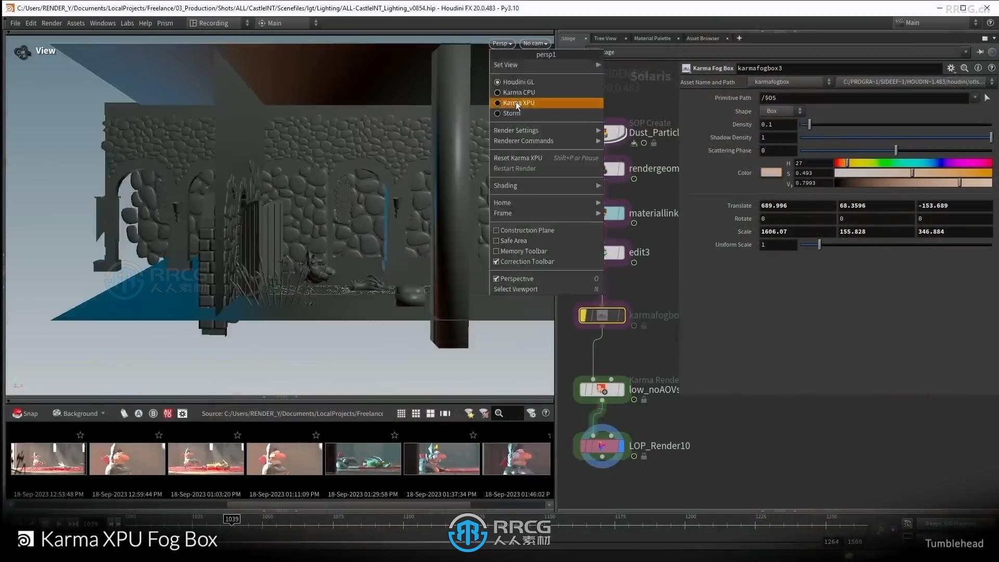Image resolution: width=999 pixels, height=562 pixels.
Task: Select the low_noAOVs Karma render node
Action: point(602,389)
